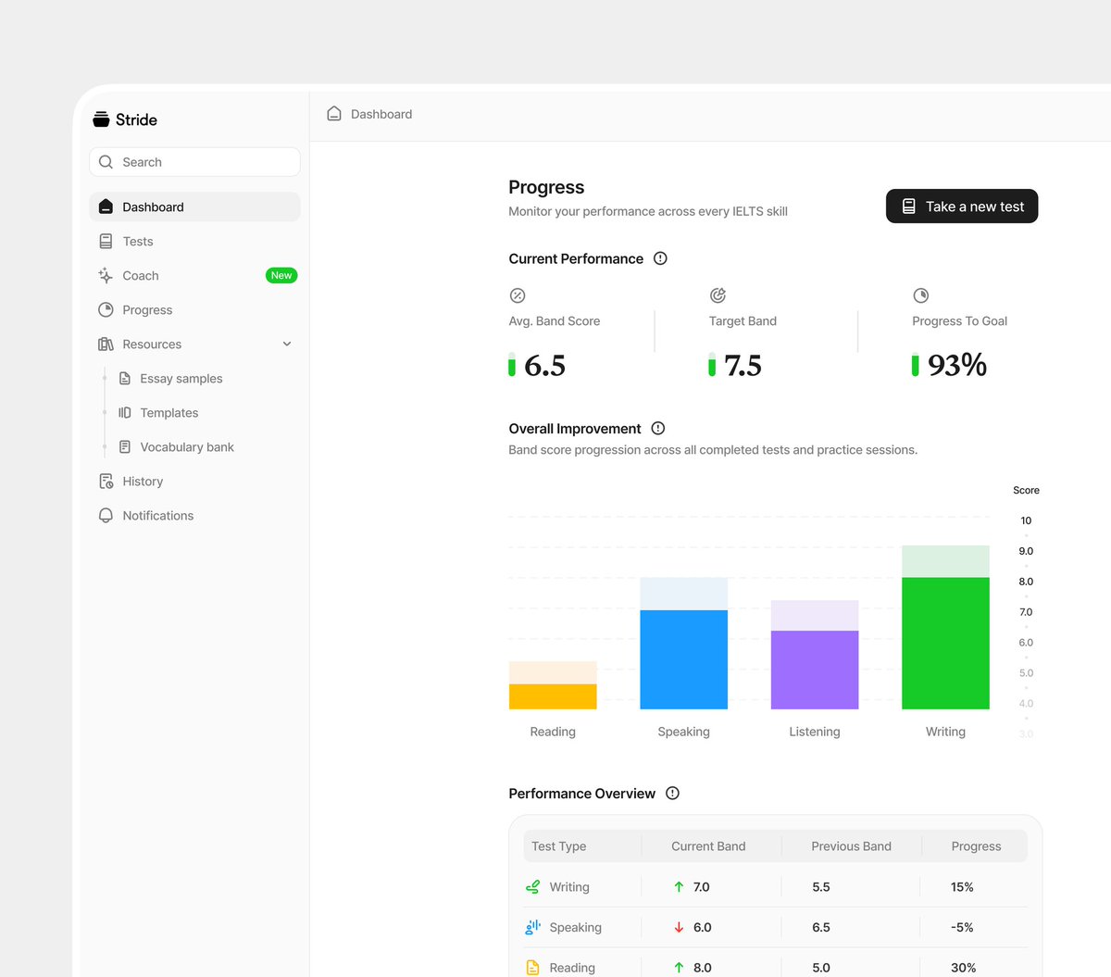The image size is (1111, 977).
Task: Click the Previous Band column header
Action: pos(851,845)
